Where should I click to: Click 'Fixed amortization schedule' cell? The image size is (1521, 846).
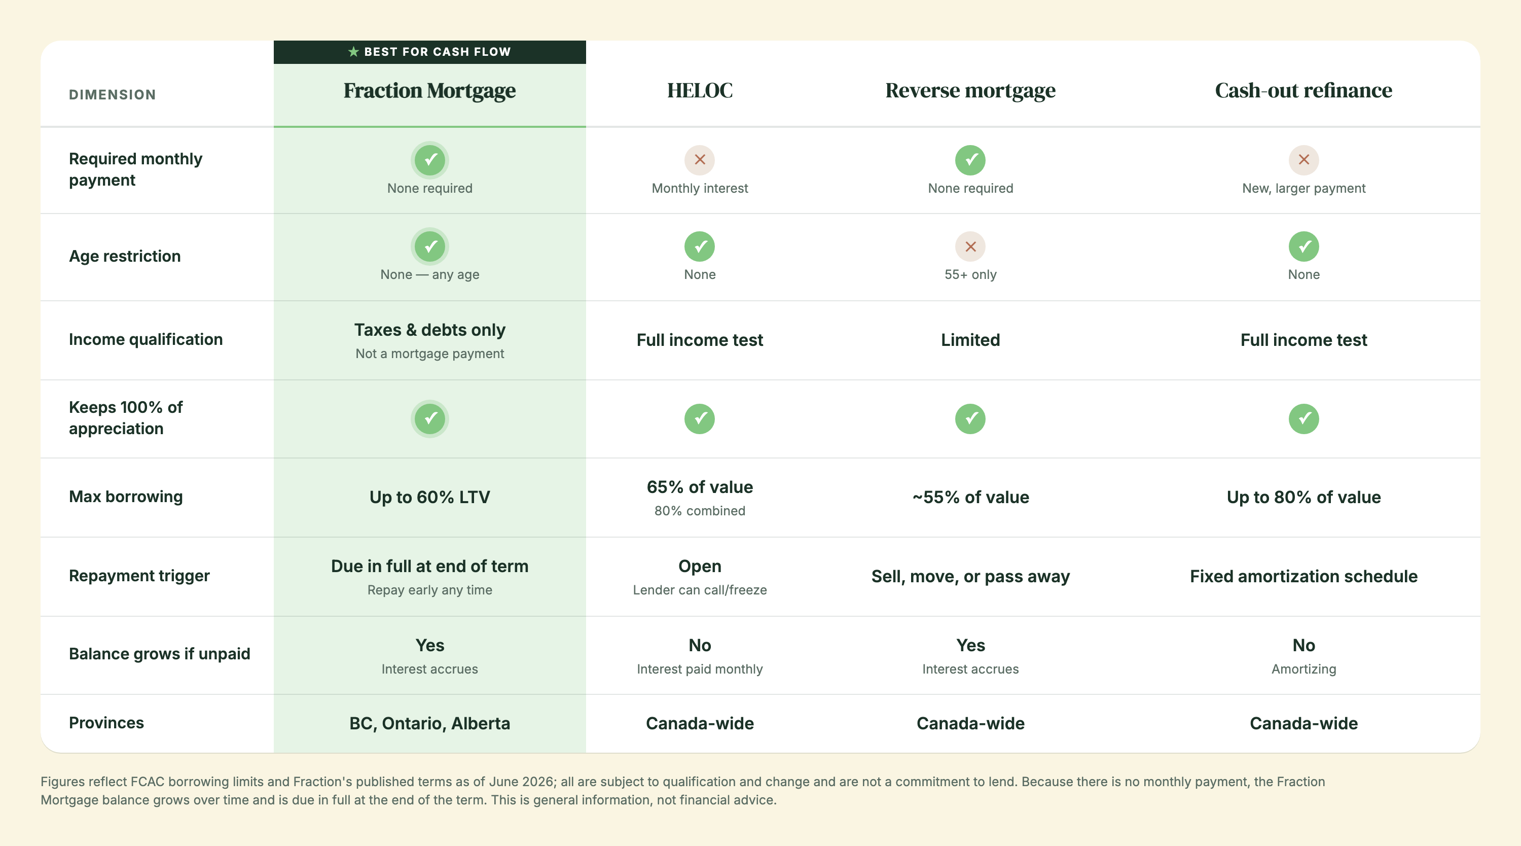(1303, 576)
